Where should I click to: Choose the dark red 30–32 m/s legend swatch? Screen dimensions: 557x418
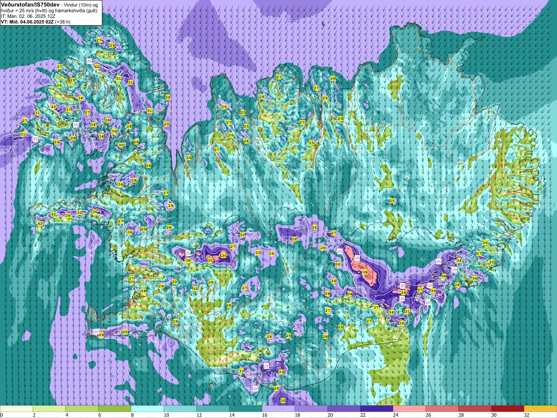pyautogui.click(x=507, y=409)
